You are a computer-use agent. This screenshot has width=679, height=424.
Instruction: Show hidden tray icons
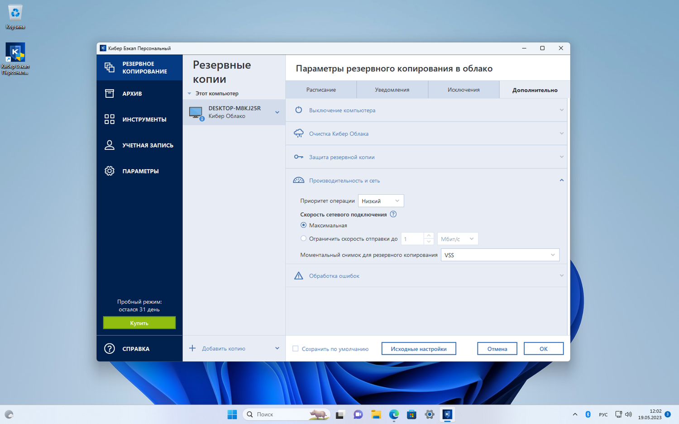click(x=575, y=414)
